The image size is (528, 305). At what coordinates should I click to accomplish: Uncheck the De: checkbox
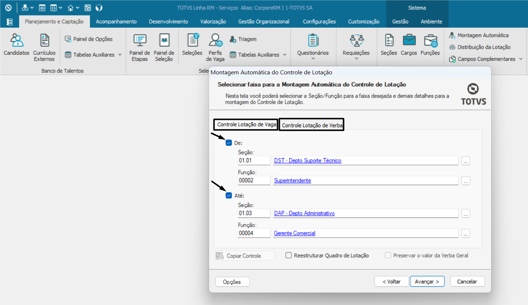click(x=229, y=143)
